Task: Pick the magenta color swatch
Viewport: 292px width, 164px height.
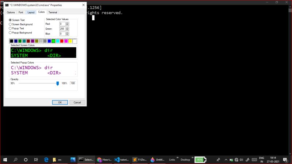Action: (x=66, y=41)
